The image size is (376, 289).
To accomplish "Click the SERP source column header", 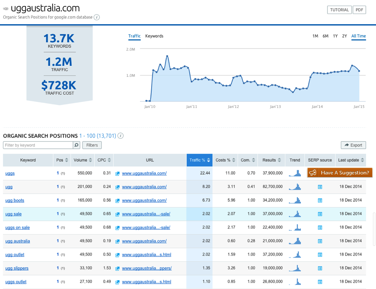I will pyautogui.click(x=320, y=160).
